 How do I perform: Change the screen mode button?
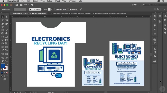4,79
